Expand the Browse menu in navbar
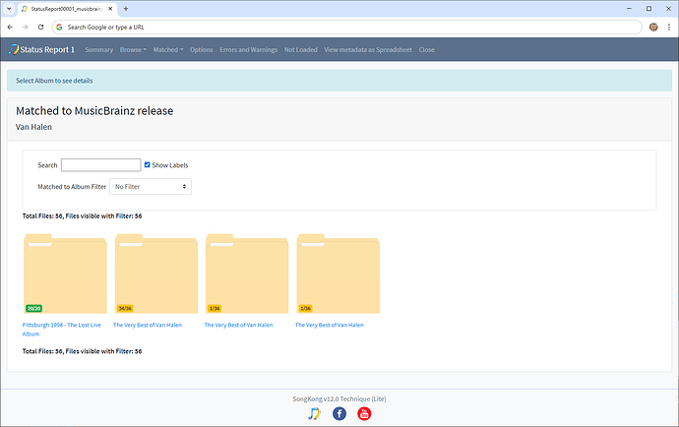The width and height of the screenshot is (679, 427). (x=133, y=49)
